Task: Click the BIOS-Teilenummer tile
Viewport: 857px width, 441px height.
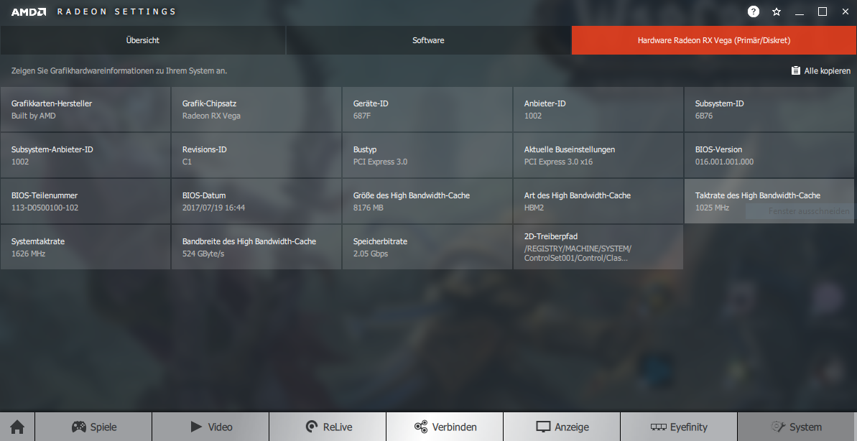Action: point(85,201)
